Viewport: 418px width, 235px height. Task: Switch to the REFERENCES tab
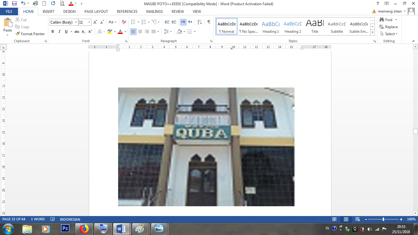coord(127,12)
